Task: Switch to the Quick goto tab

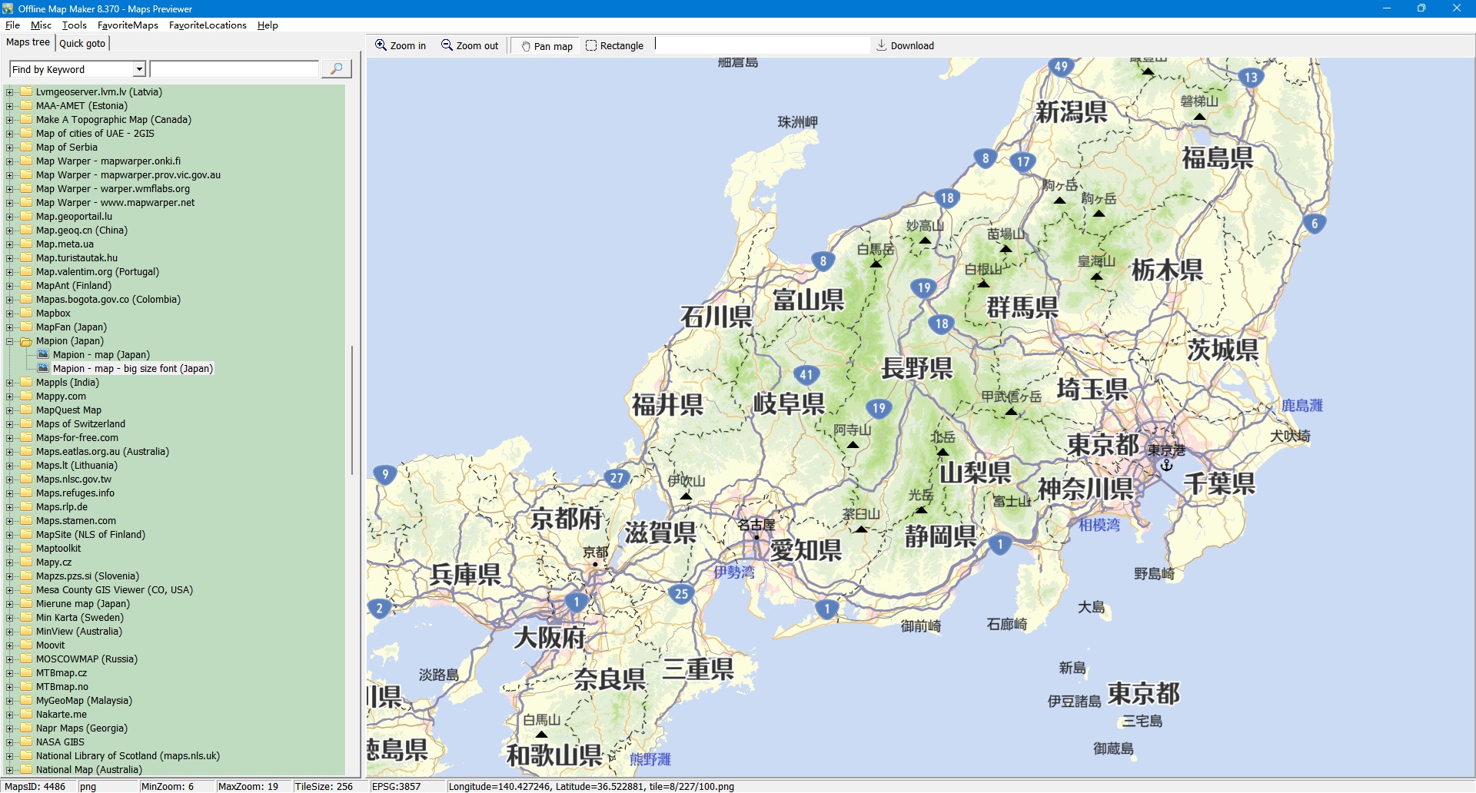Action: pyautogui.click(x=82, y=43)
